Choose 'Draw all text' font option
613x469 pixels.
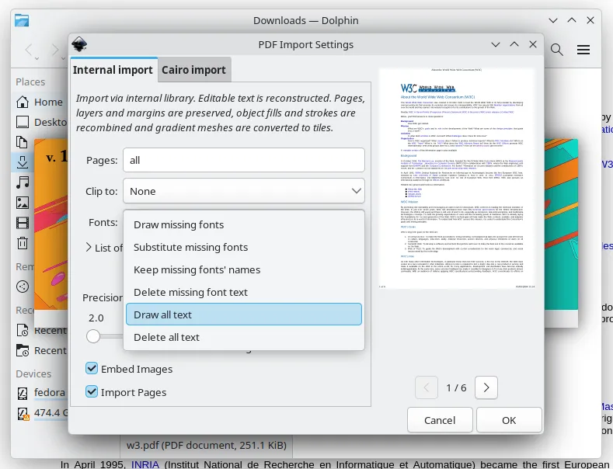pos(244,314)
